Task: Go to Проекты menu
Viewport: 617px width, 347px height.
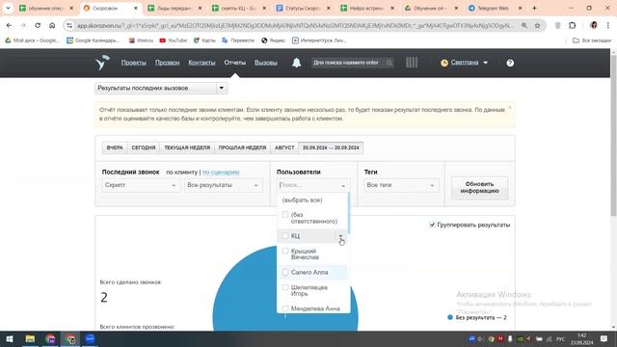Action: click(134, 63)
